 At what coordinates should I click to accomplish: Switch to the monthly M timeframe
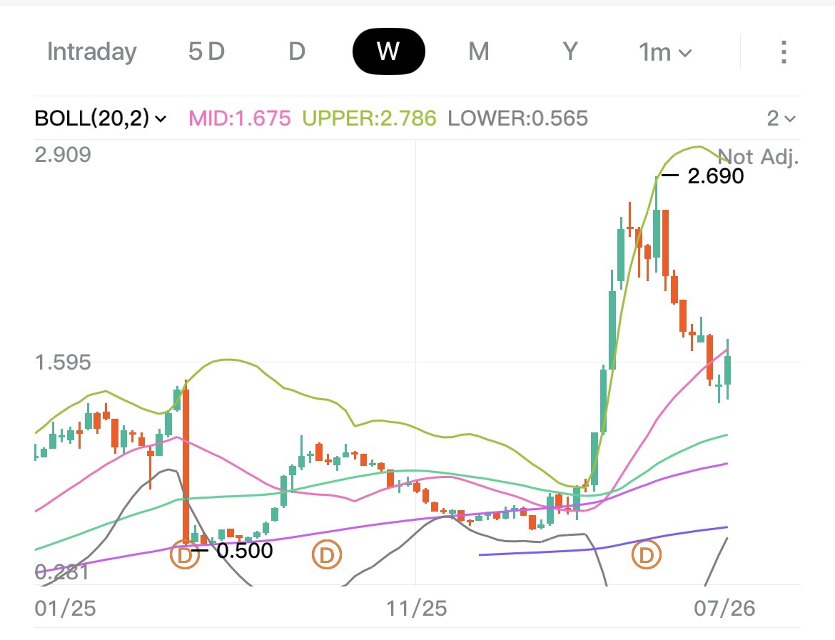click(479, 51)
